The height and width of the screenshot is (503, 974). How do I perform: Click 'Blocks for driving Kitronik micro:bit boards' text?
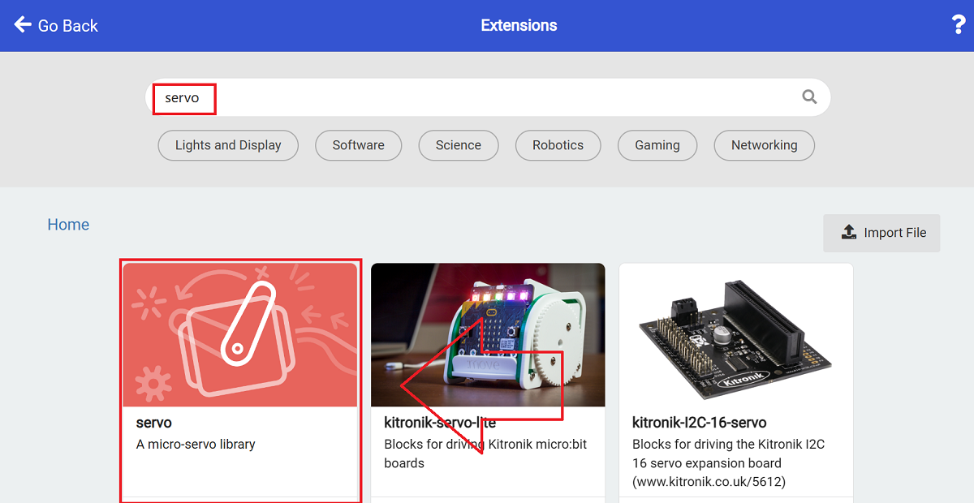[x=485, y=454]
